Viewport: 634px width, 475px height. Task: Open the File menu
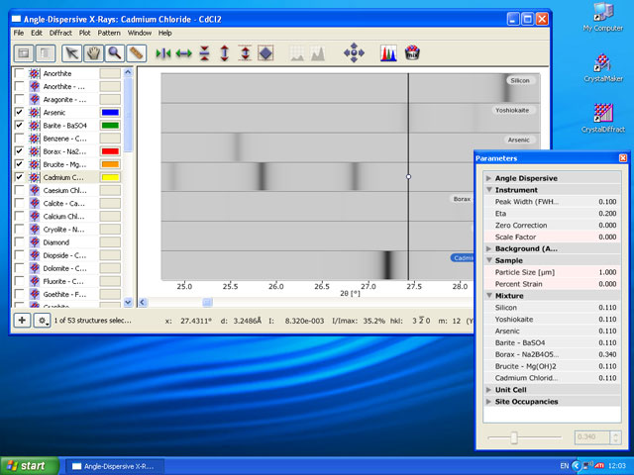click(19, 33)
